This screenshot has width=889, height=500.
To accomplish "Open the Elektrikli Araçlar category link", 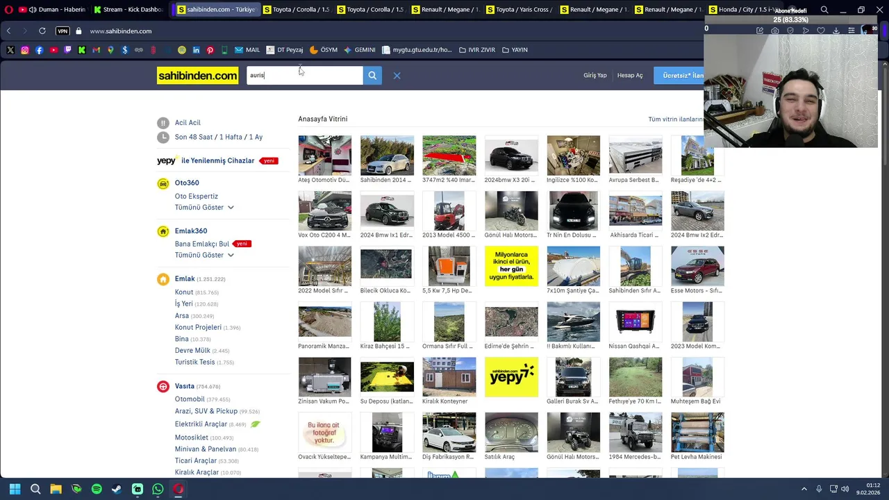I will (201, 424).
